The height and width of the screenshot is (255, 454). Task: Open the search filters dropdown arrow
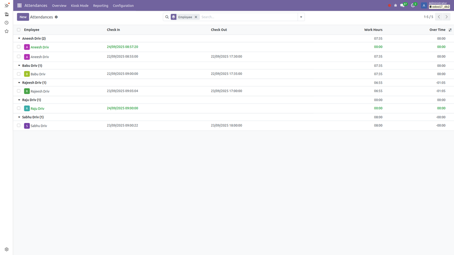click(301, 16)
